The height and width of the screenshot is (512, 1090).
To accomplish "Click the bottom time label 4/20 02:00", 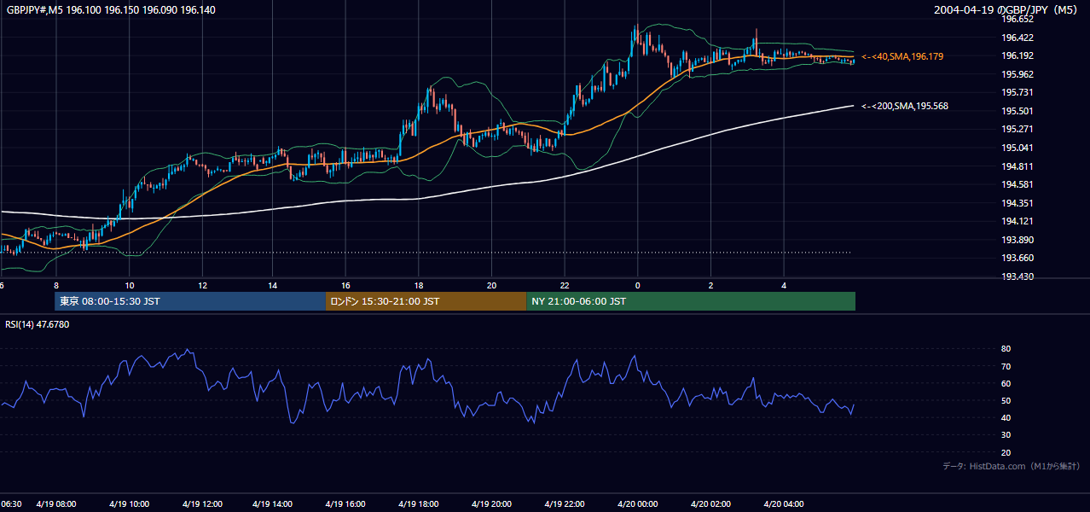I will [x=710, y=503].
